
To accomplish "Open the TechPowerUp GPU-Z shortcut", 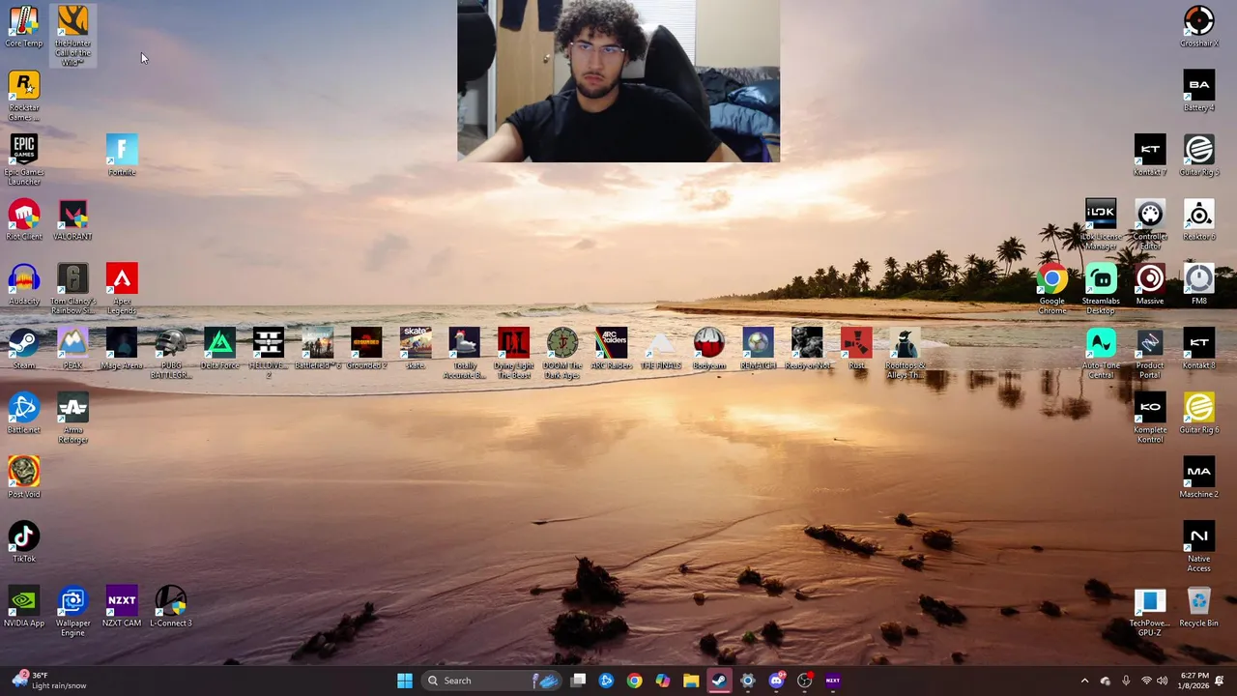I will [x=1150, y=612].
